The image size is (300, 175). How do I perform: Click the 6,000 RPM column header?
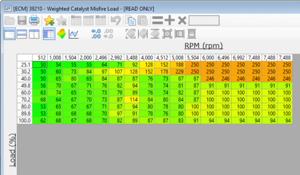tap(209, 58)
